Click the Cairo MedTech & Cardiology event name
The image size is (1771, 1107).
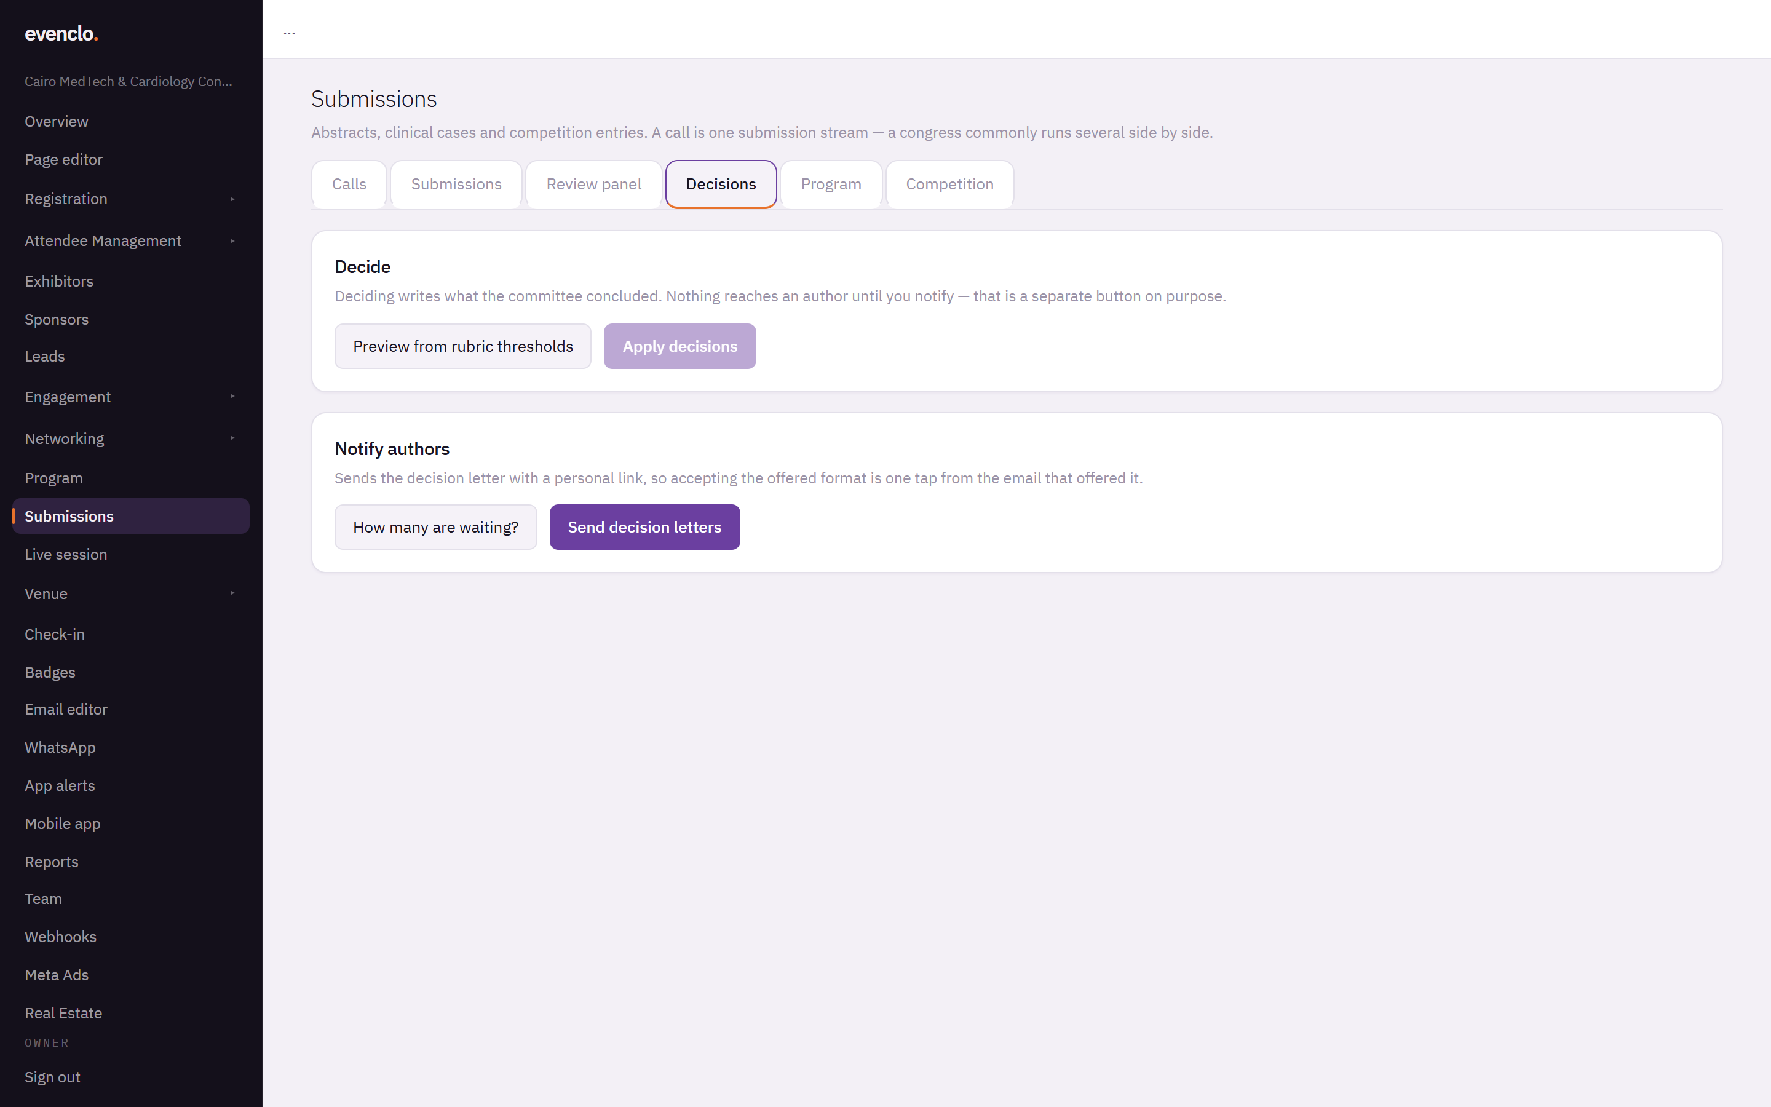coord(129,81)
